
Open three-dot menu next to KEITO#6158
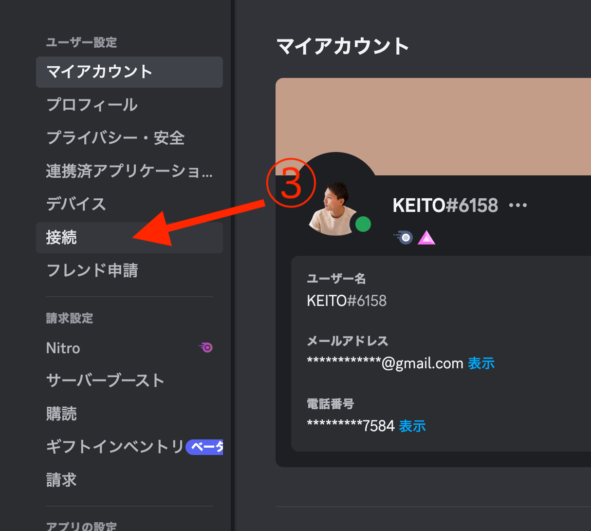pyautogui.click(x=518, y=206)
